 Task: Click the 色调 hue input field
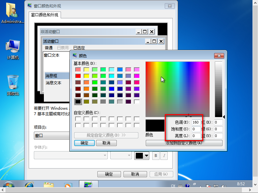tap(196, 122)
